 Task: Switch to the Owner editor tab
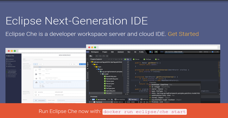pyautogui.click(x=136, y=59)
